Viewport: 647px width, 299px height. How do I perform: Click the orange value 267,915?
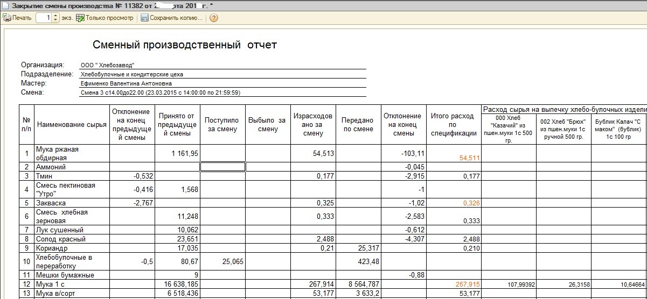[x=453, y=283]
